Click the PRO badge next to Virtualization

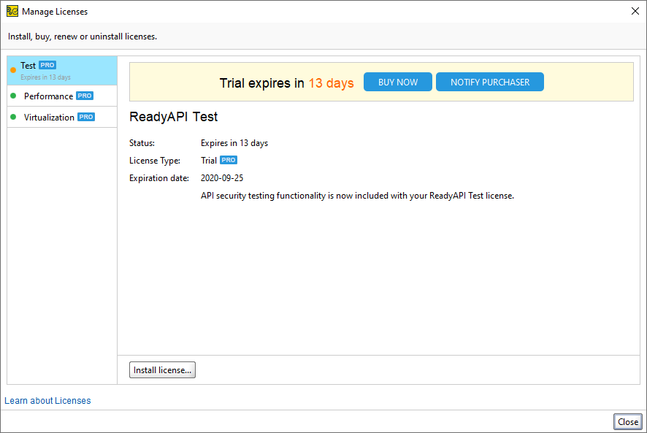pos(86,117)
